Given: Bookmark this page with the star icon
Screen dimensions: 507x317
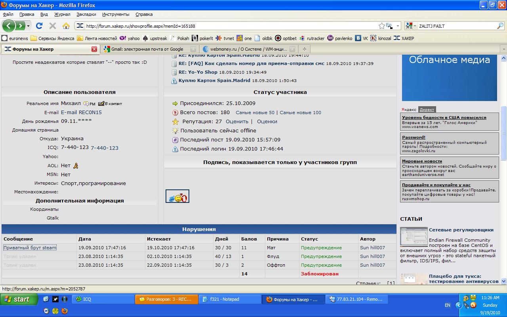Looking at the screenshot, I should [382, 26].
